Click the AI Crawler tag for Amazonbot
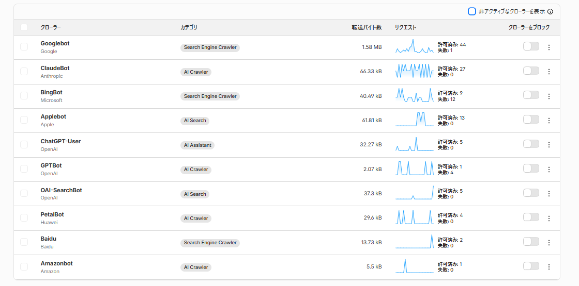Screen dimensions: 579x286 click(x=196, y=267)
